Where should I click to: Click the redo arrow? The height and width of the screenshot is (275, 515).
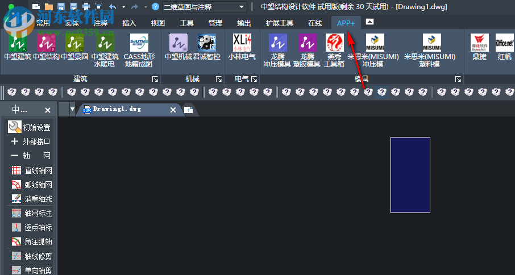(x=135, y=7)
